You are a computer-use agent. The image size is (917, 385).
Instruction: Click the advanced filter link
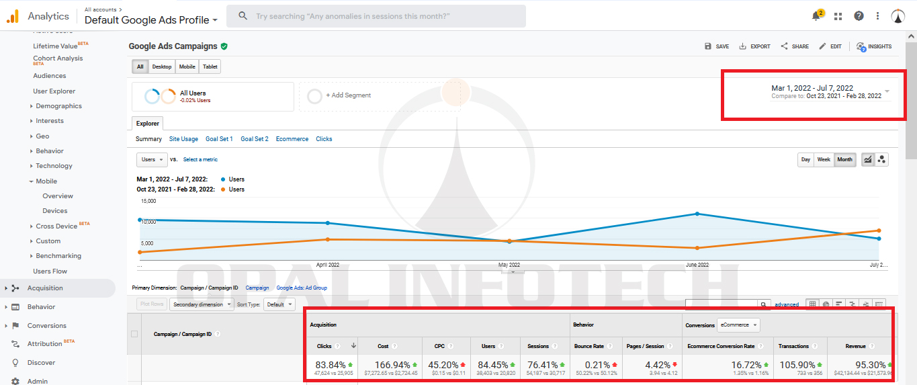click(x=787, y=304)
